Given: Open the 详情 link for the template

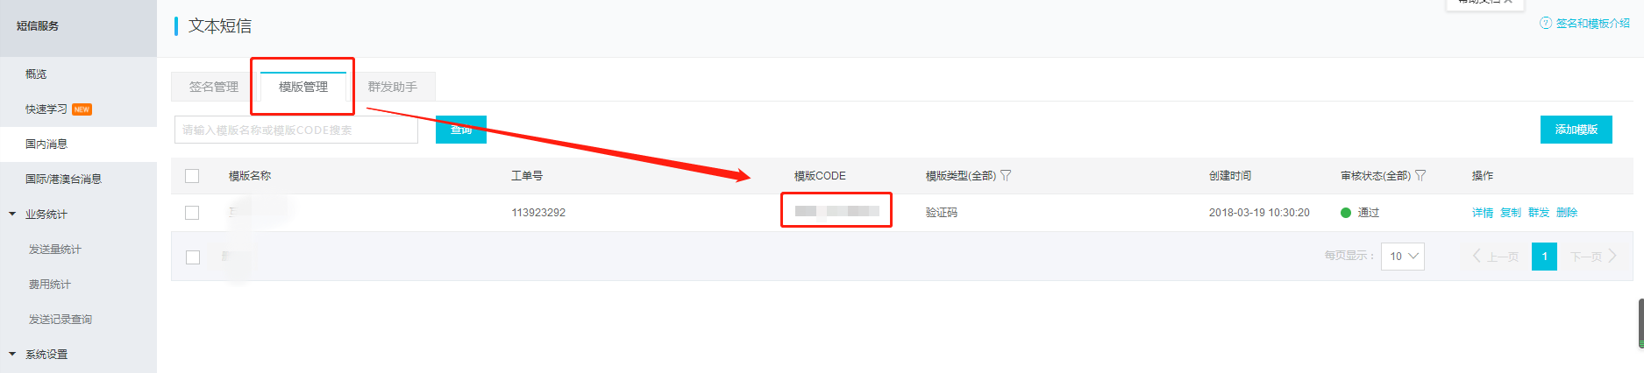Looking at the screenshot, I should click(1483, 213).
